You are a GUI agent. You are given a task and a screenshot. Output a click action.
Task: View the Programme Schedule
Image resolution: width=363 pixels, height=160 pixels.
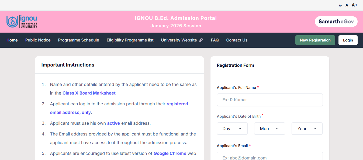coord(78,40)
